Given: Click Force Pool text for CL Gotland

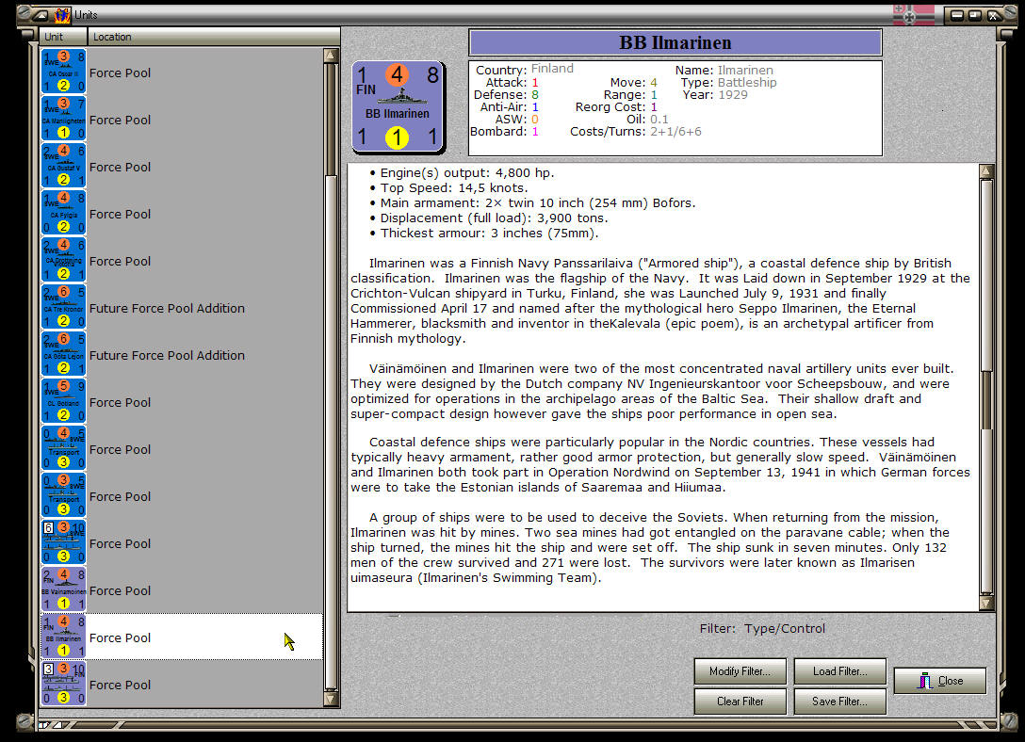Looking at the screenshot, I should tap(120, 402).
